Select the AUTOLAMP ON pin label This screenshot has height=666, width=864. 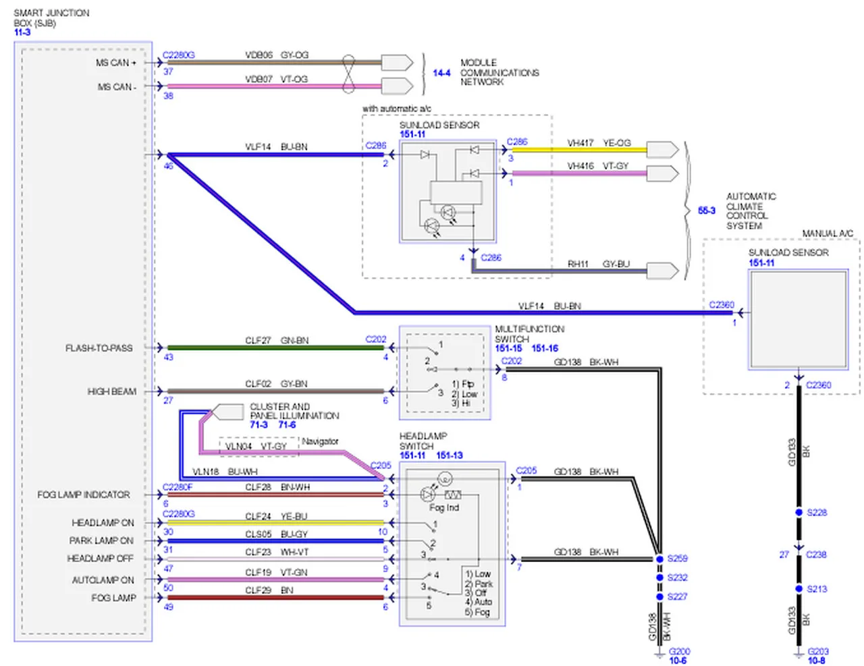(103, 580)
